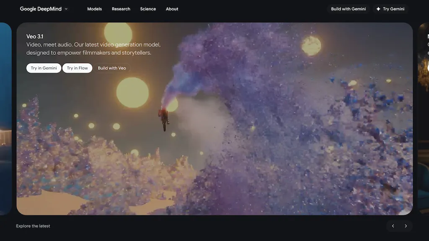Click the Try Gemini button
The height and width of the screenshot is (241, 429).
(x=390, y=8)
